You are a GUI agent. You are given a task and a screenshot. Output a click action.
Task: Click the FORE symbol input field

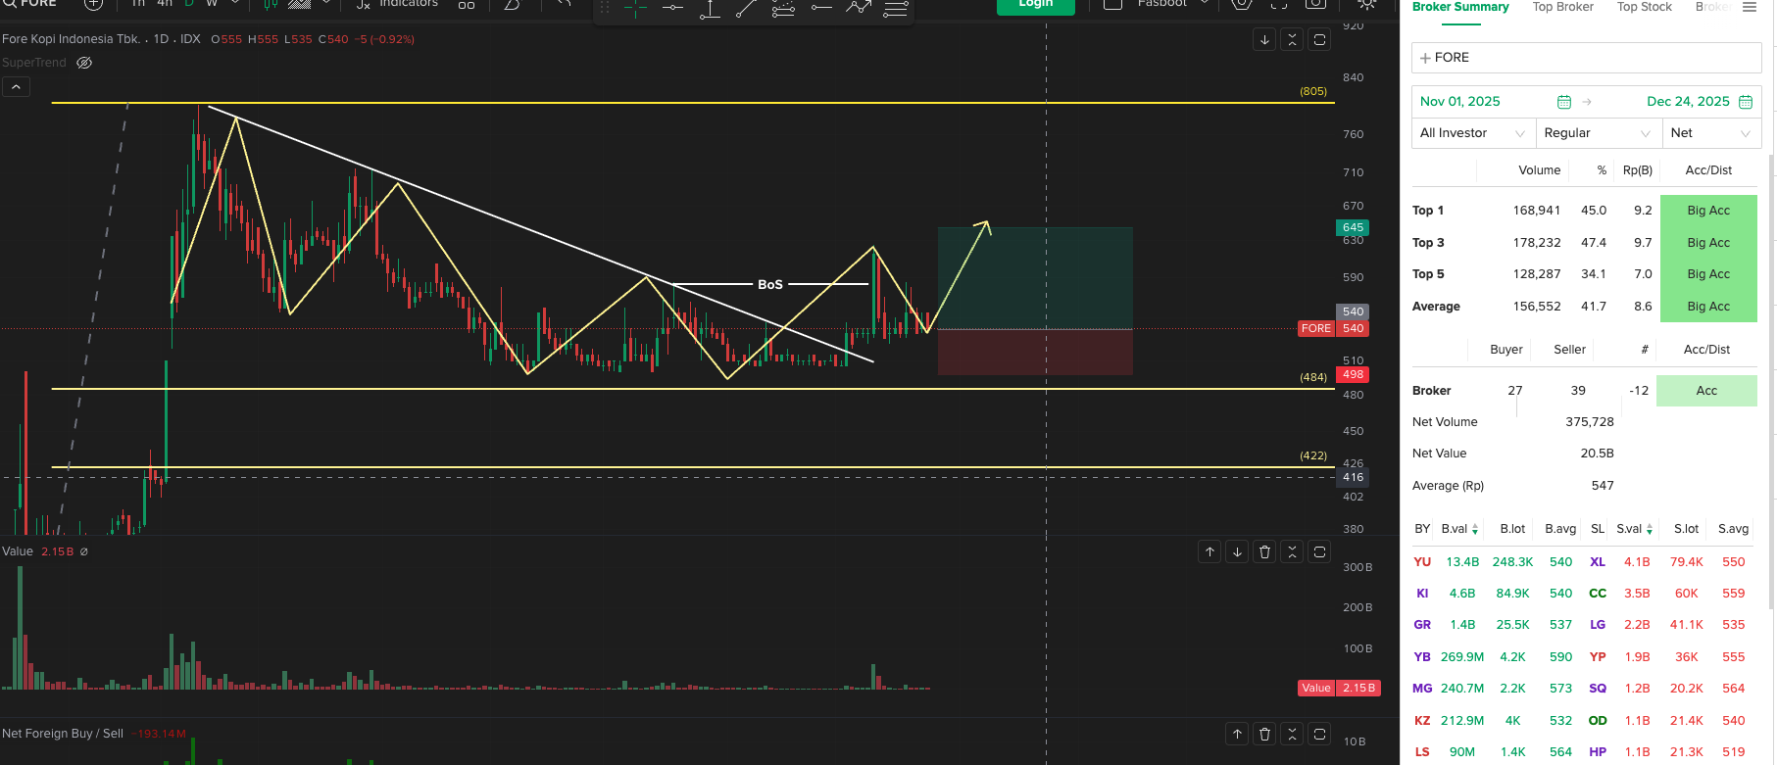[1586, 58]
